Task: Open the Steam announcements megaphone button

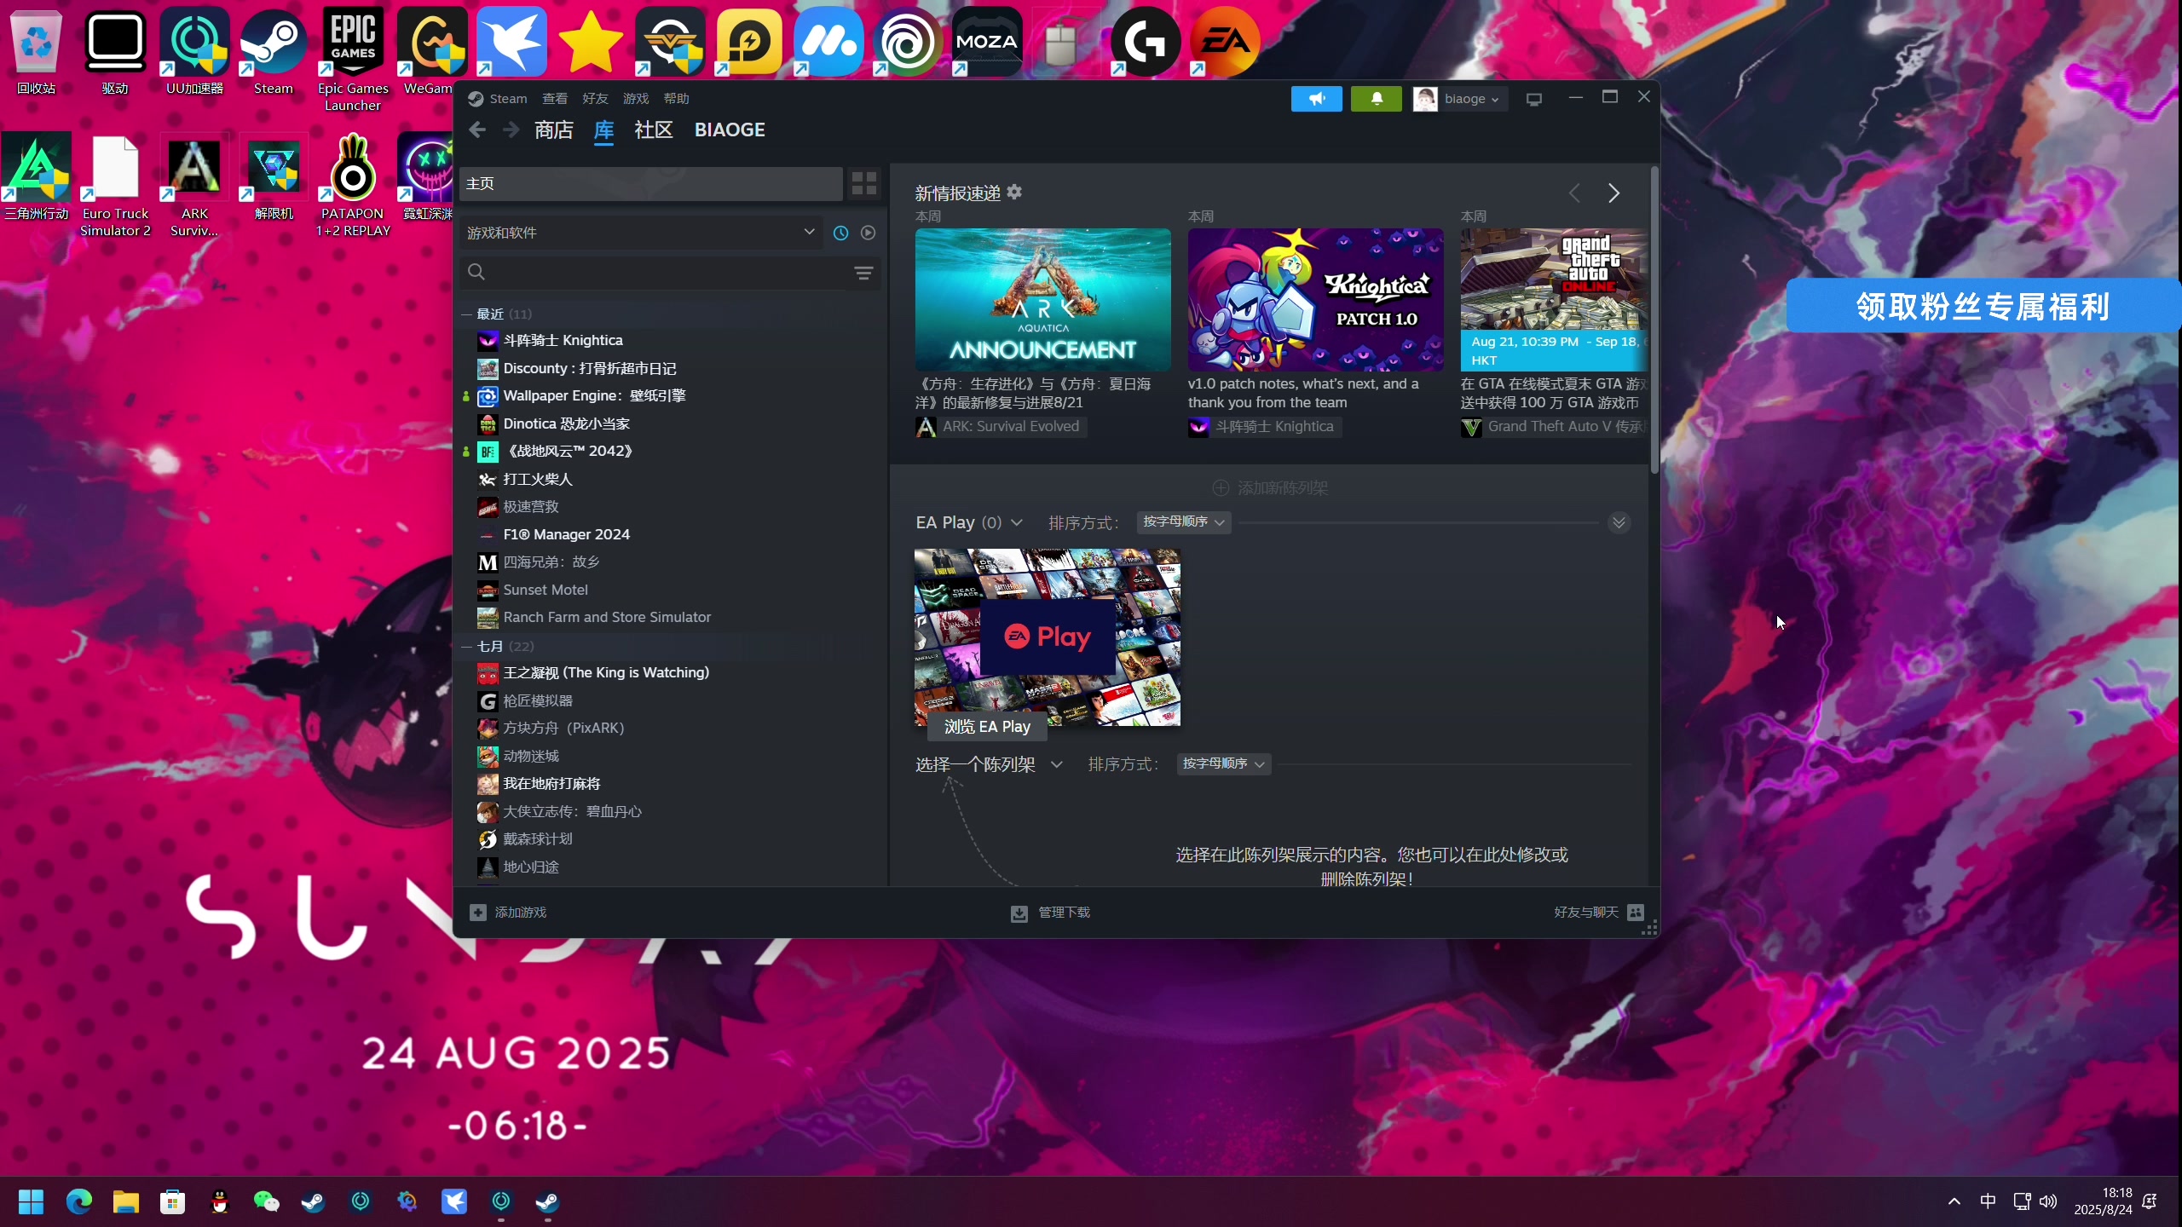Action: tap(1316, 99)
